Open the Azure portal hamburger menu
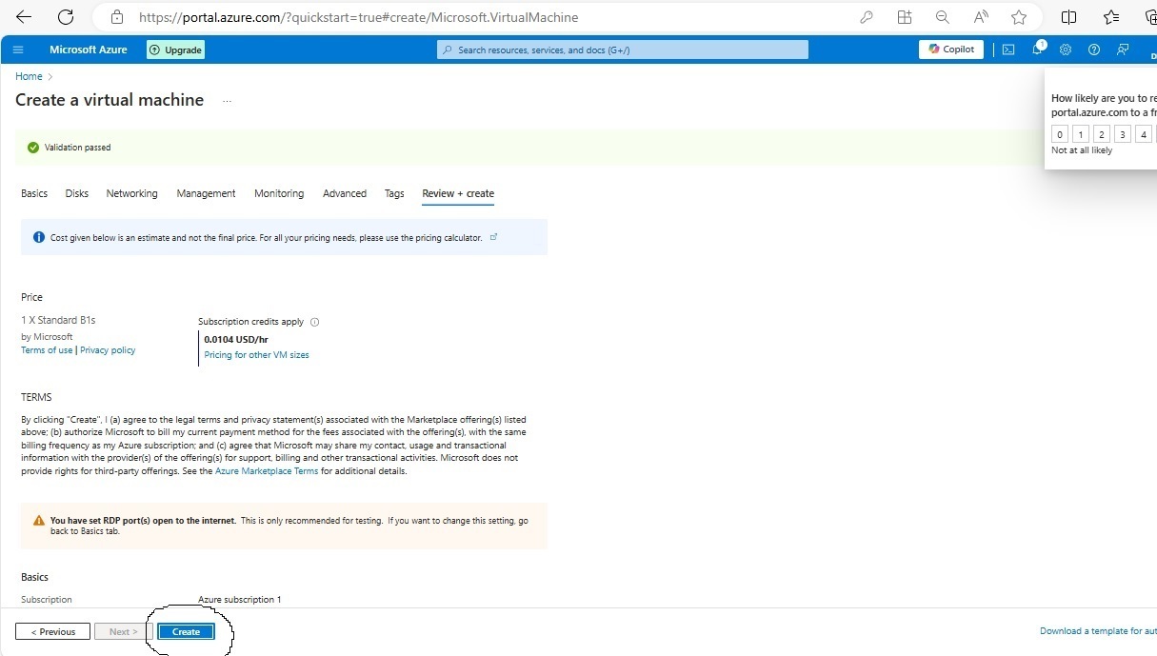The width and height of the screenshot is (1157, 656). [18, 50]
